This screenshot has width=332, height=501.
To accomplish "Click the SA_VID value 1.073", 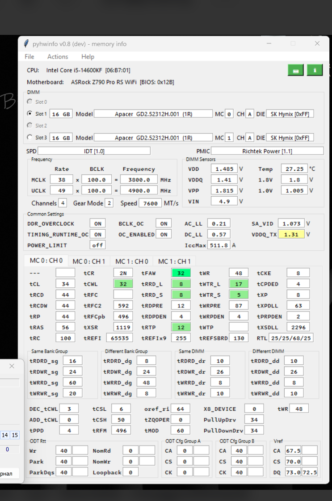I will pos(291,223).
